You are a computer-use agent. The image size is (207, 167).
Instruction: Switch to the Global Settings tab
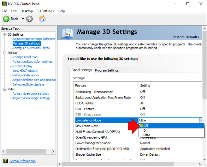tap(82, 70)
